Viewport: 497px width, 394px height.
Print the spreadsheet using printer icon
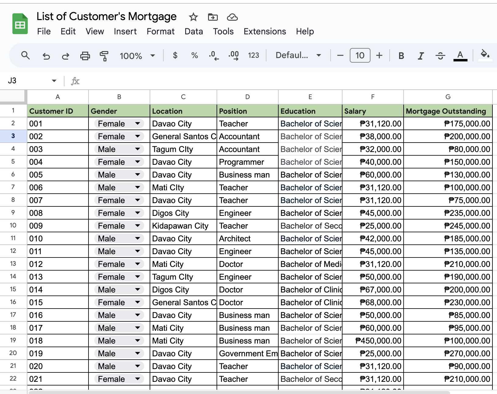[85, 56]
